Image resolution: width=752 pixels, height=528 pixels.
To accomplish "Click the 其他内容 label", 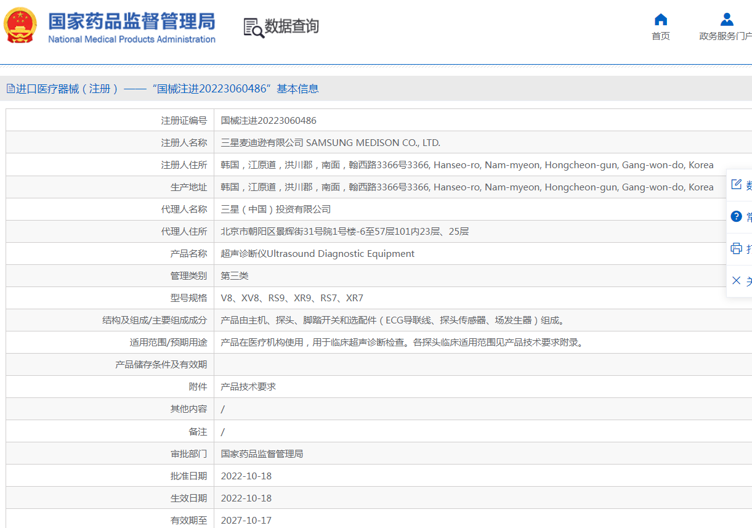I will point(189,409).
